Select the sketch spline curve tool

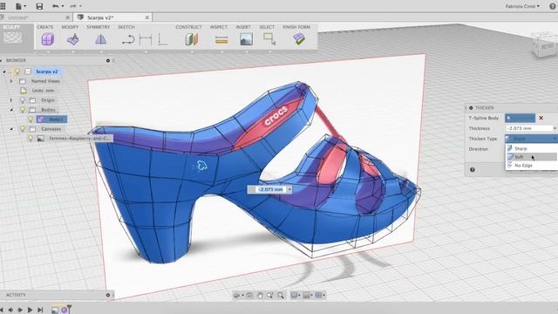click(128, 39)
